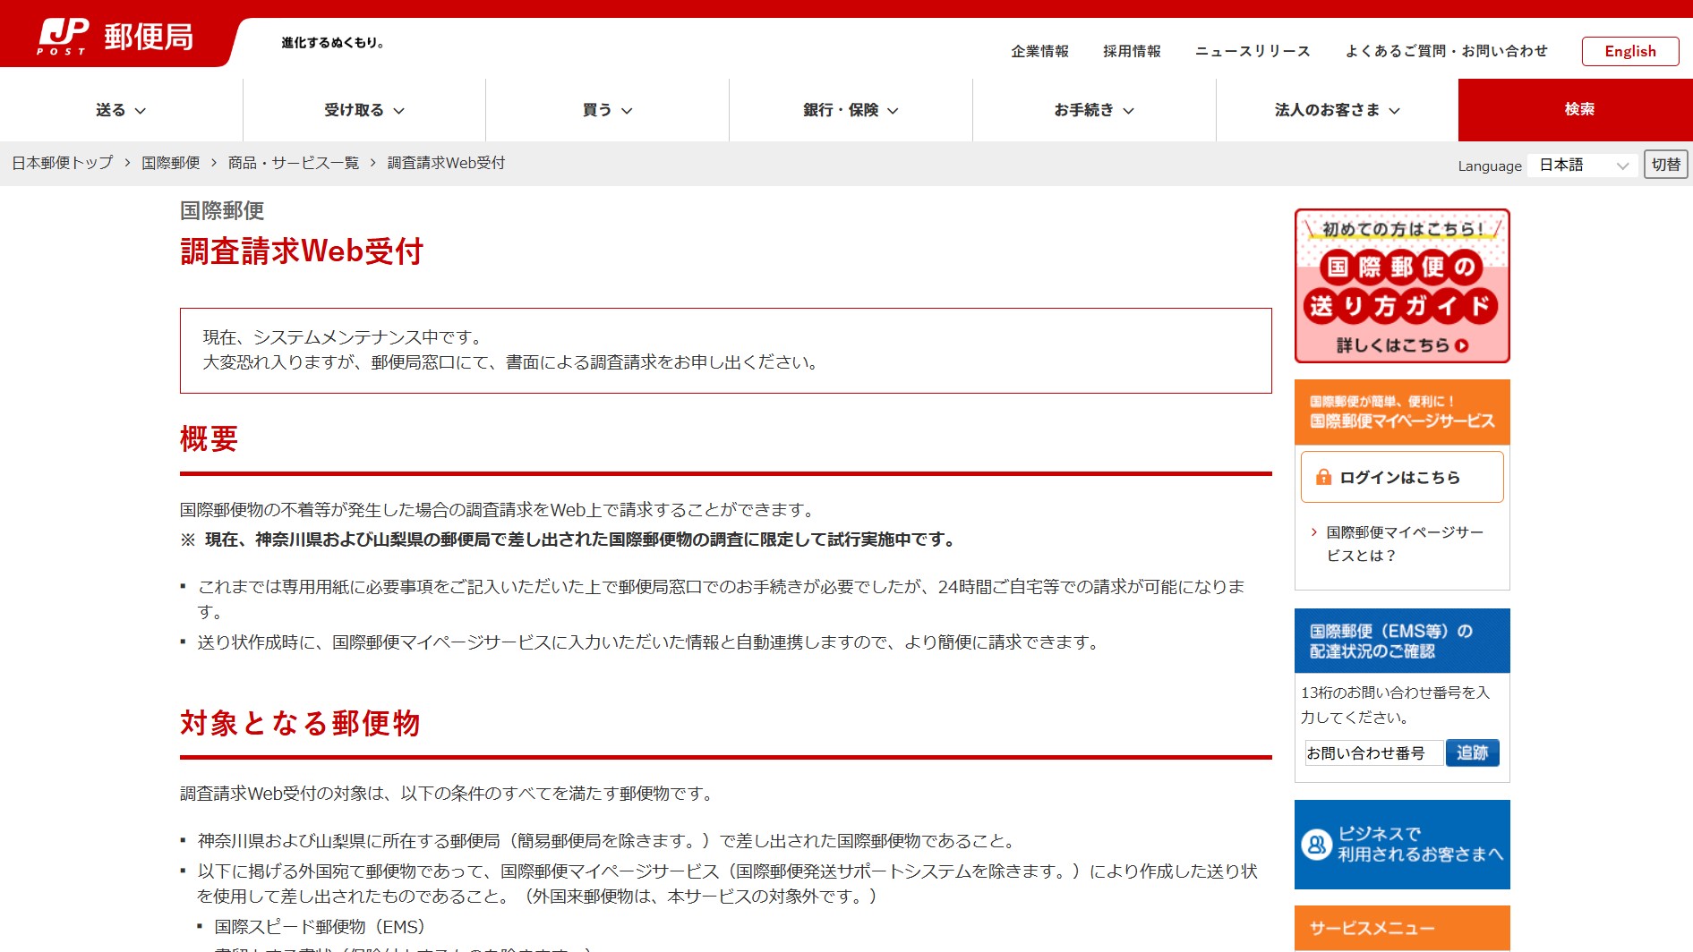
Task: Open 企業情報 in top menu
Action: [x=1039, y=51]
